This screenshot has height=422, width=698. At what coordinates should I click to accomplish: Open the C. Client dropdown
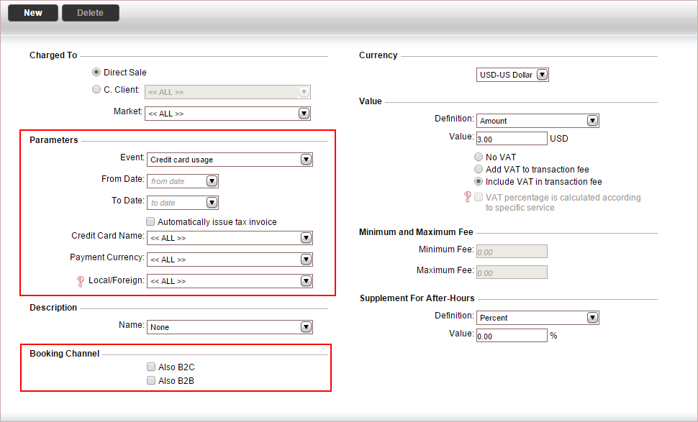227,92
